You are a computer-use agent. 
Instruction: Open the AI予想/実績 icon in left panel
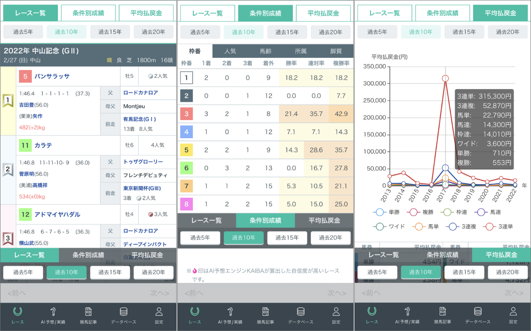pyautogui.click(x=53, y=312)
